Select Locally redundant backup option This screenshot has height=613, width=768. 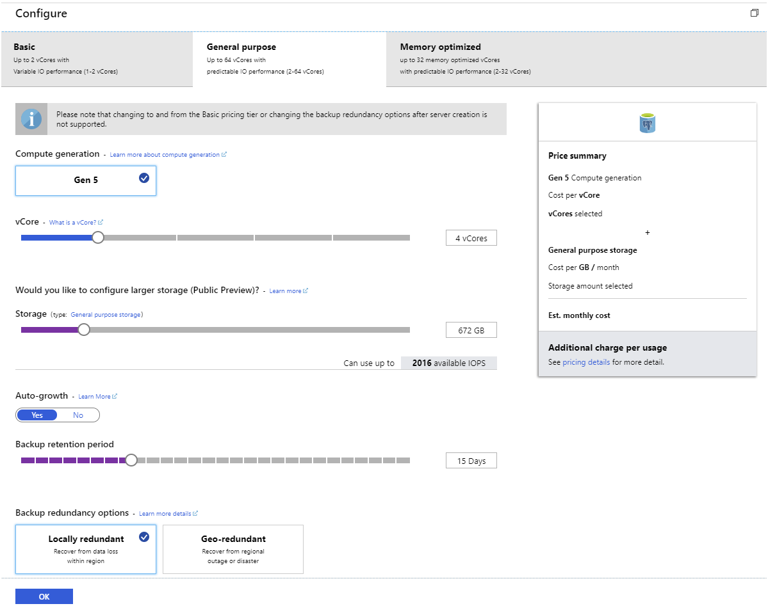click(x=86, y=549)
